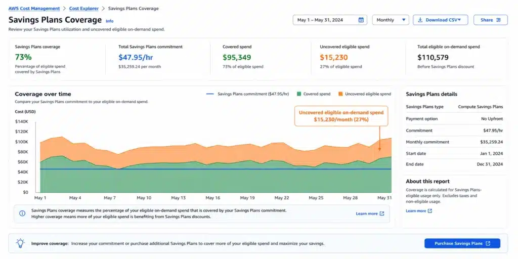Screen dimensions: 518x259
Task: Click the download arrow icon on Download CSV
Action: click(420, 20)
